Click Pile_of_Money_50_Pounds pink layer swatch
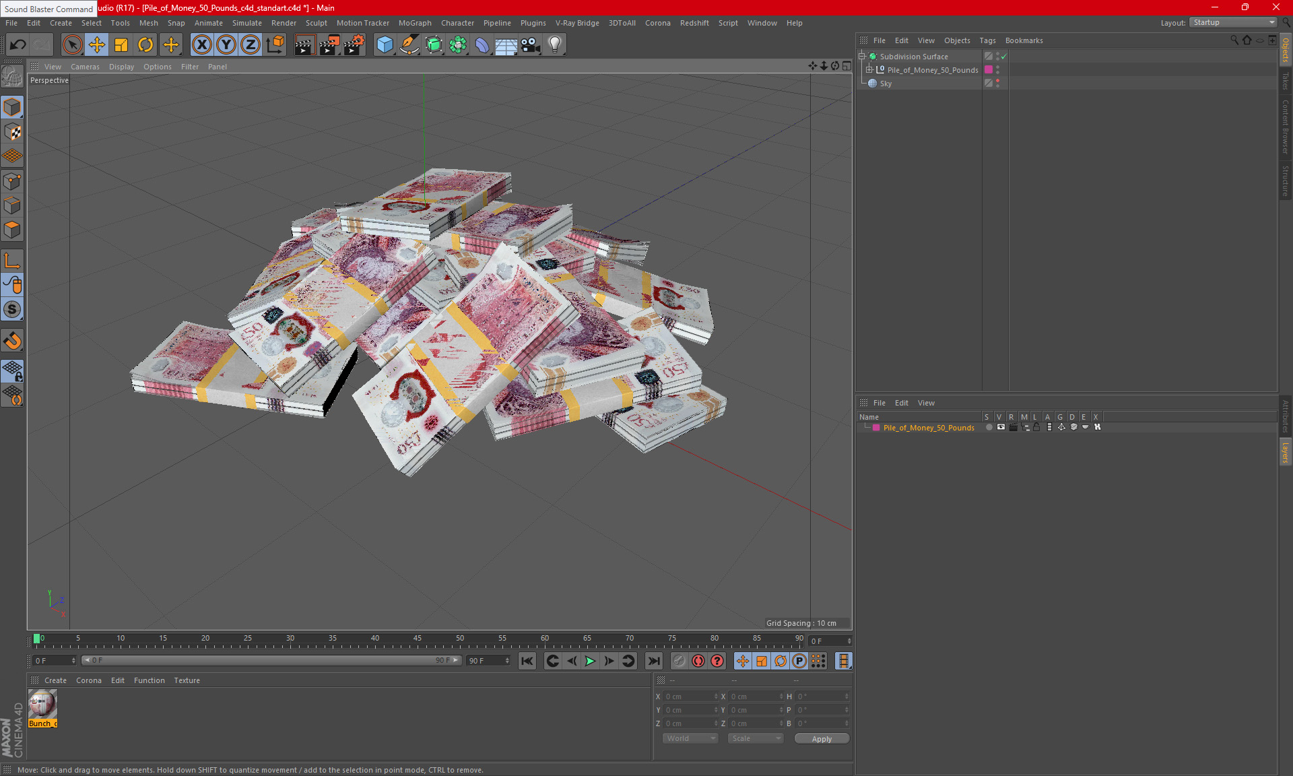1293x776 pixels. pos(988,70)
